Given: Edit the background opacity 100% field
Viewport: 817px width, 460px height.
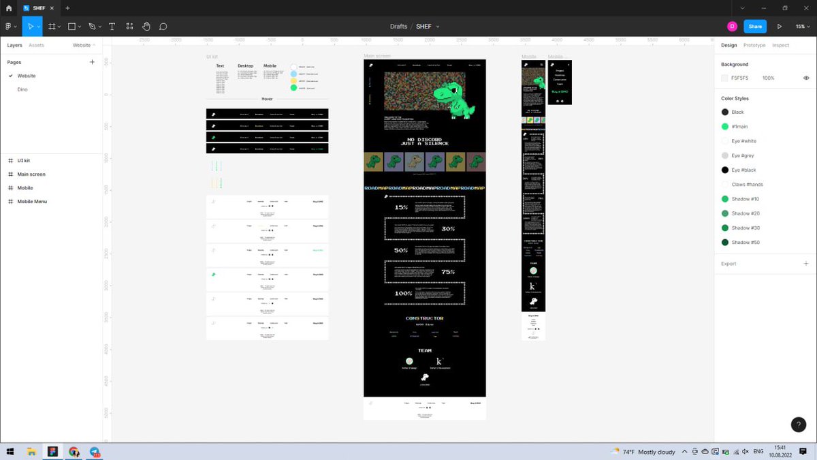Looking at the screenshot, I should (x=768, y=78).
